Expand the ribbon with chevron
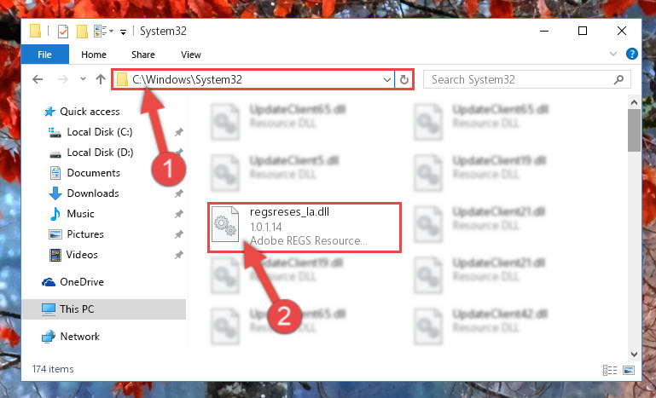The height and width of the screenshot is (398, 656). click(x=613, y=54)
